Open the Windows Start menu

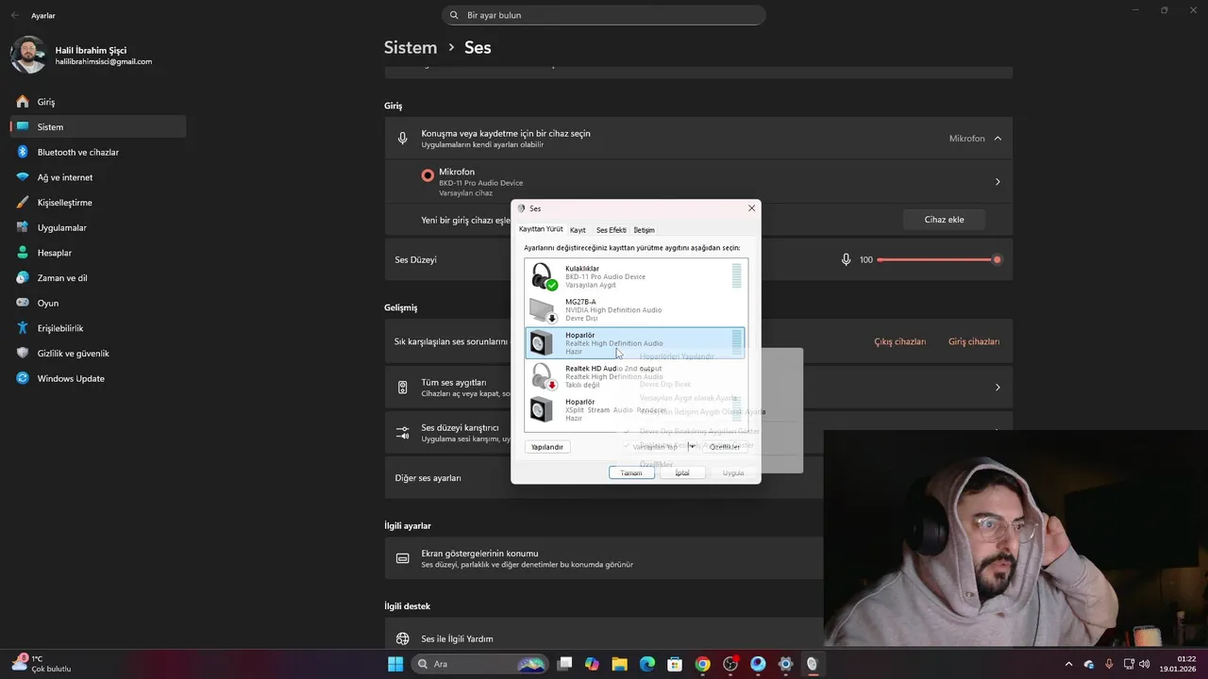point(394,664)
